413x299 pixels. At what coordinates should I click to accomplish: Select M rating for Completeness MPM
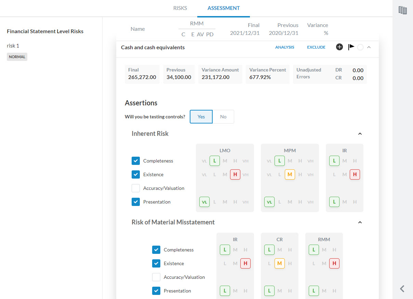(290, 161)
